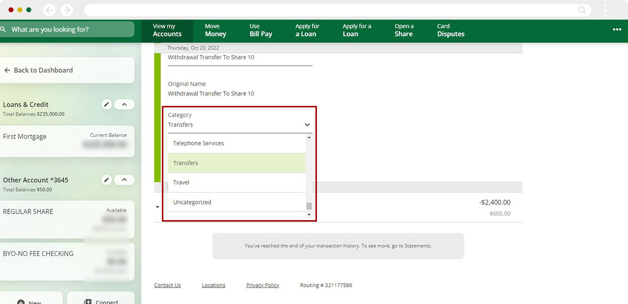Collapse the Other Account *3645 section

tap(124, 180)
